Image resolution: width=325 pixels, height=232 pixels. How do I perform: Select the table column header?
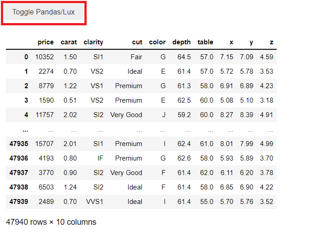[x=205, y=42]
